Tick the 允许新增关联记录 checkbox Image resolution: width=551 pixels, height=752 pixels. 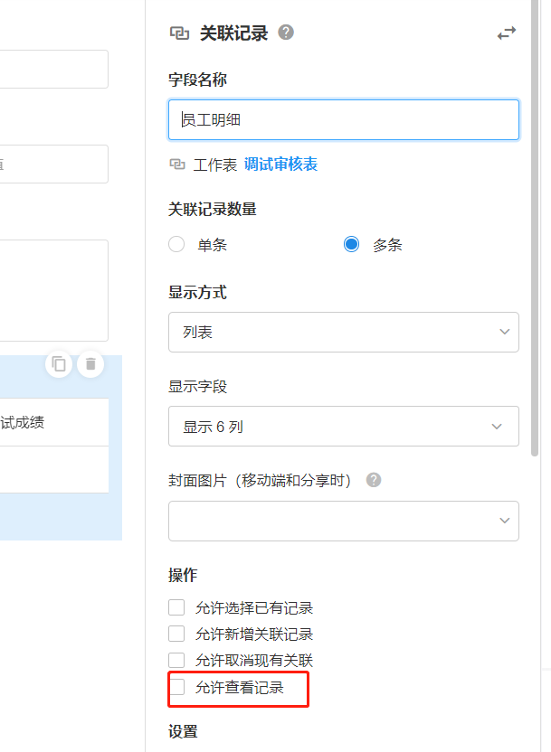coord(177,634)
